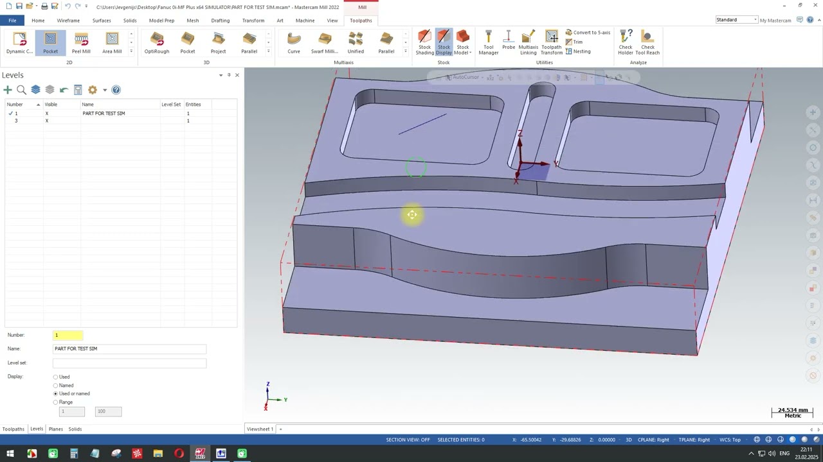Image resolution: width=823 pixels, height=462 pixels.
Task: Expand the 2D toolpaths gallery
Action: pos(132,51)
